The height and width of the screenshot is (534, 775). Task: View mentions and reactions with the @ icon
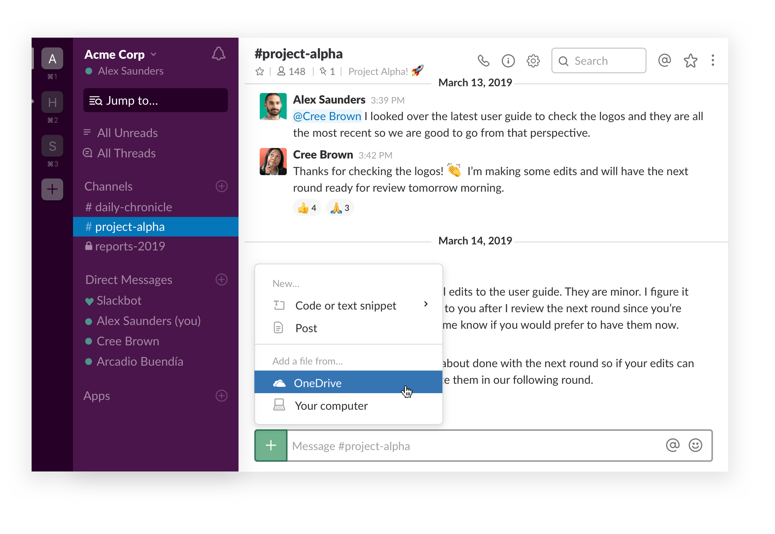point(664,60)
